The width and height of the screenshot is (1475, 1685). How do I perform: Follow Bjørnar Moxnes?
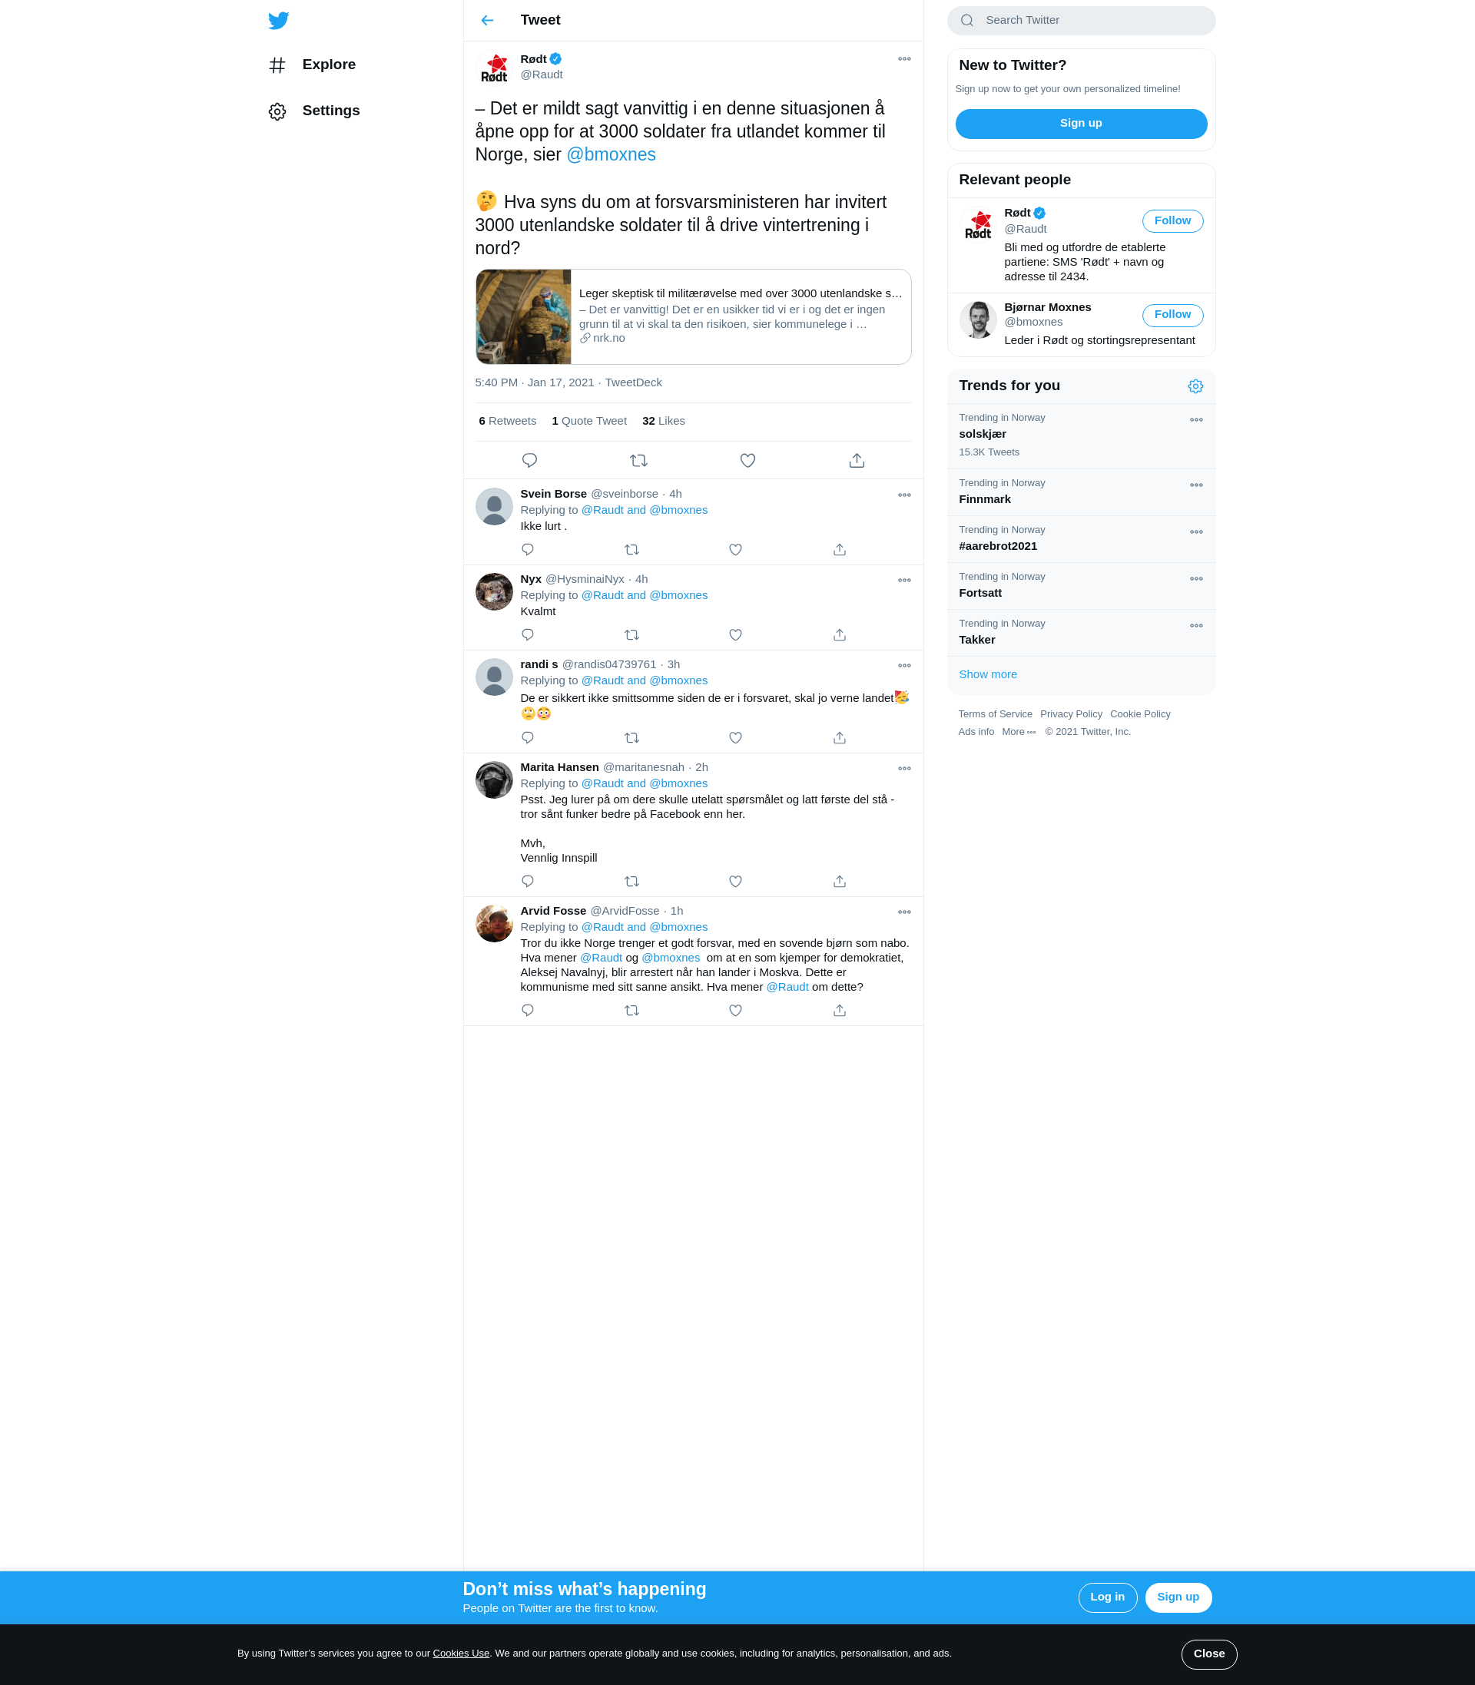(1172, 315)
